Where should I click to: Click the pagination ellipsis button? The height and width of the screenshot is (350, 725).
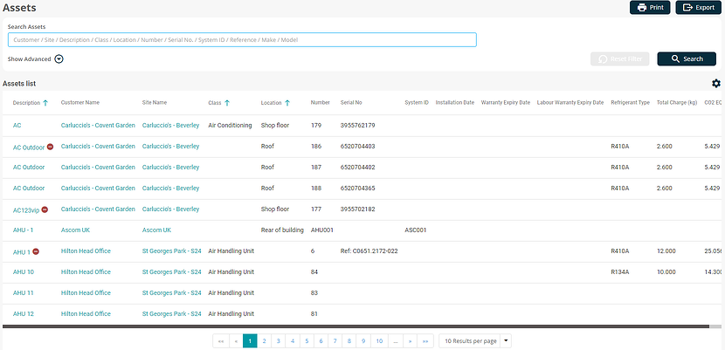(396, 341)
